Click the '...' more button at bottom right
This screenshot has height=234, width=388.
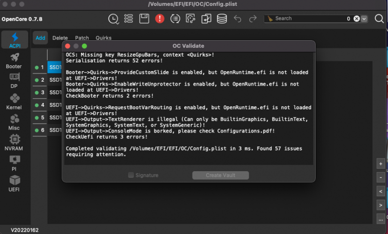381,219
